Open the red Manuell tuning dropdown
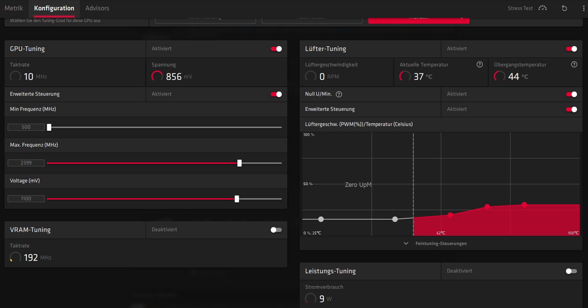This screenshot has width=588, height=308. click(x=419, y=20)
